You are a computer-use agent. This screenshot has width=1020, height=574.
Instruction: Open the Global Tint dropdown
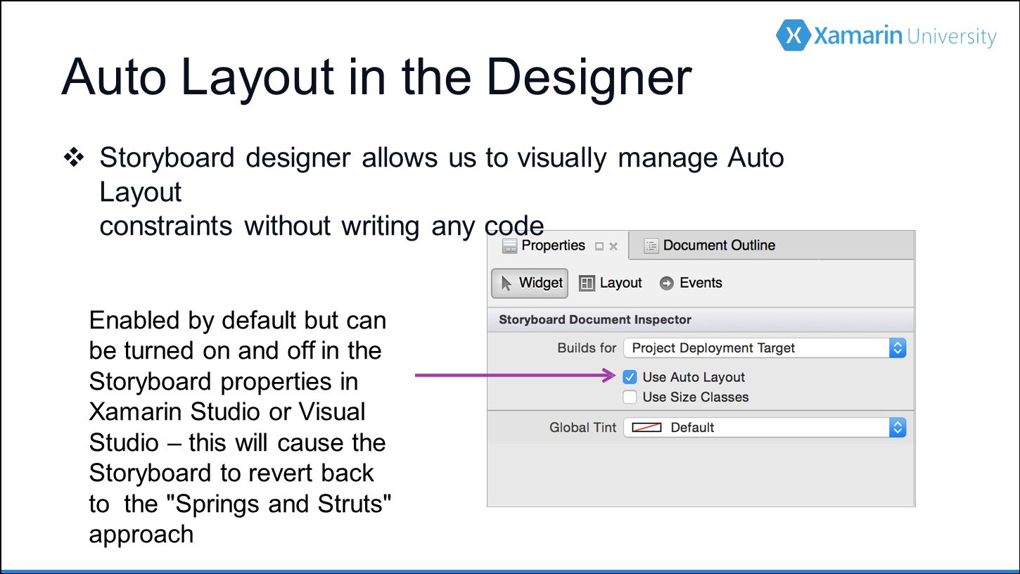click(x=765, y=428)
